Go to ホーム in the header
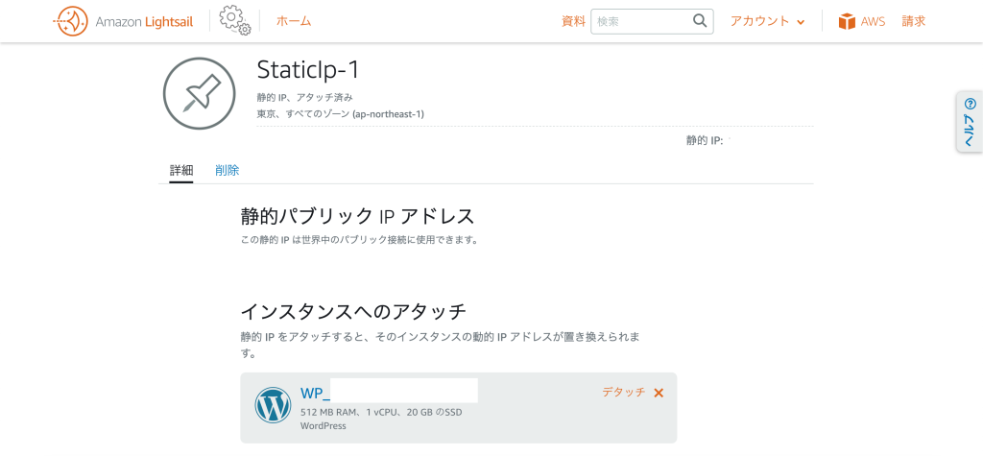983x456 pixels. tap(294, 21)
